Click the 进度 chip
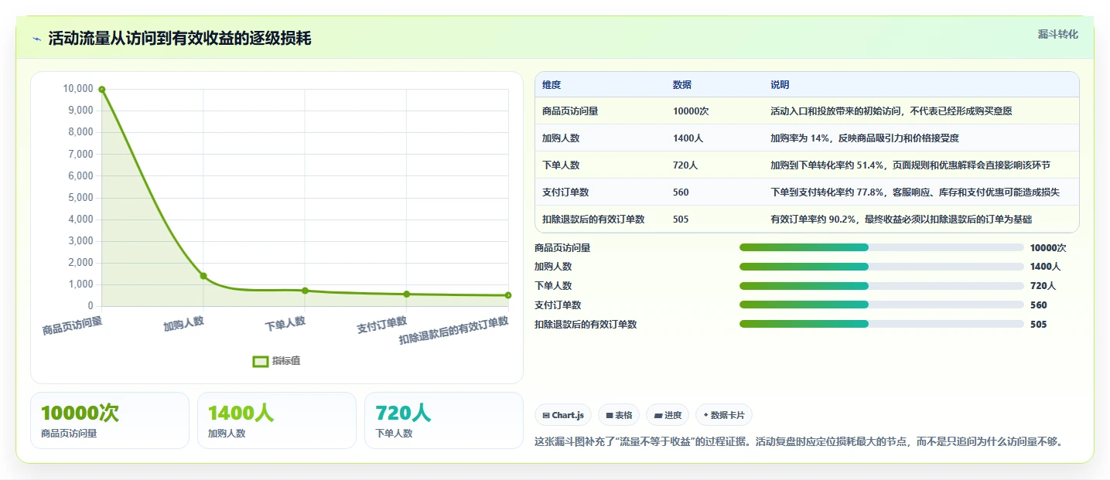 [x=668, y=415]
